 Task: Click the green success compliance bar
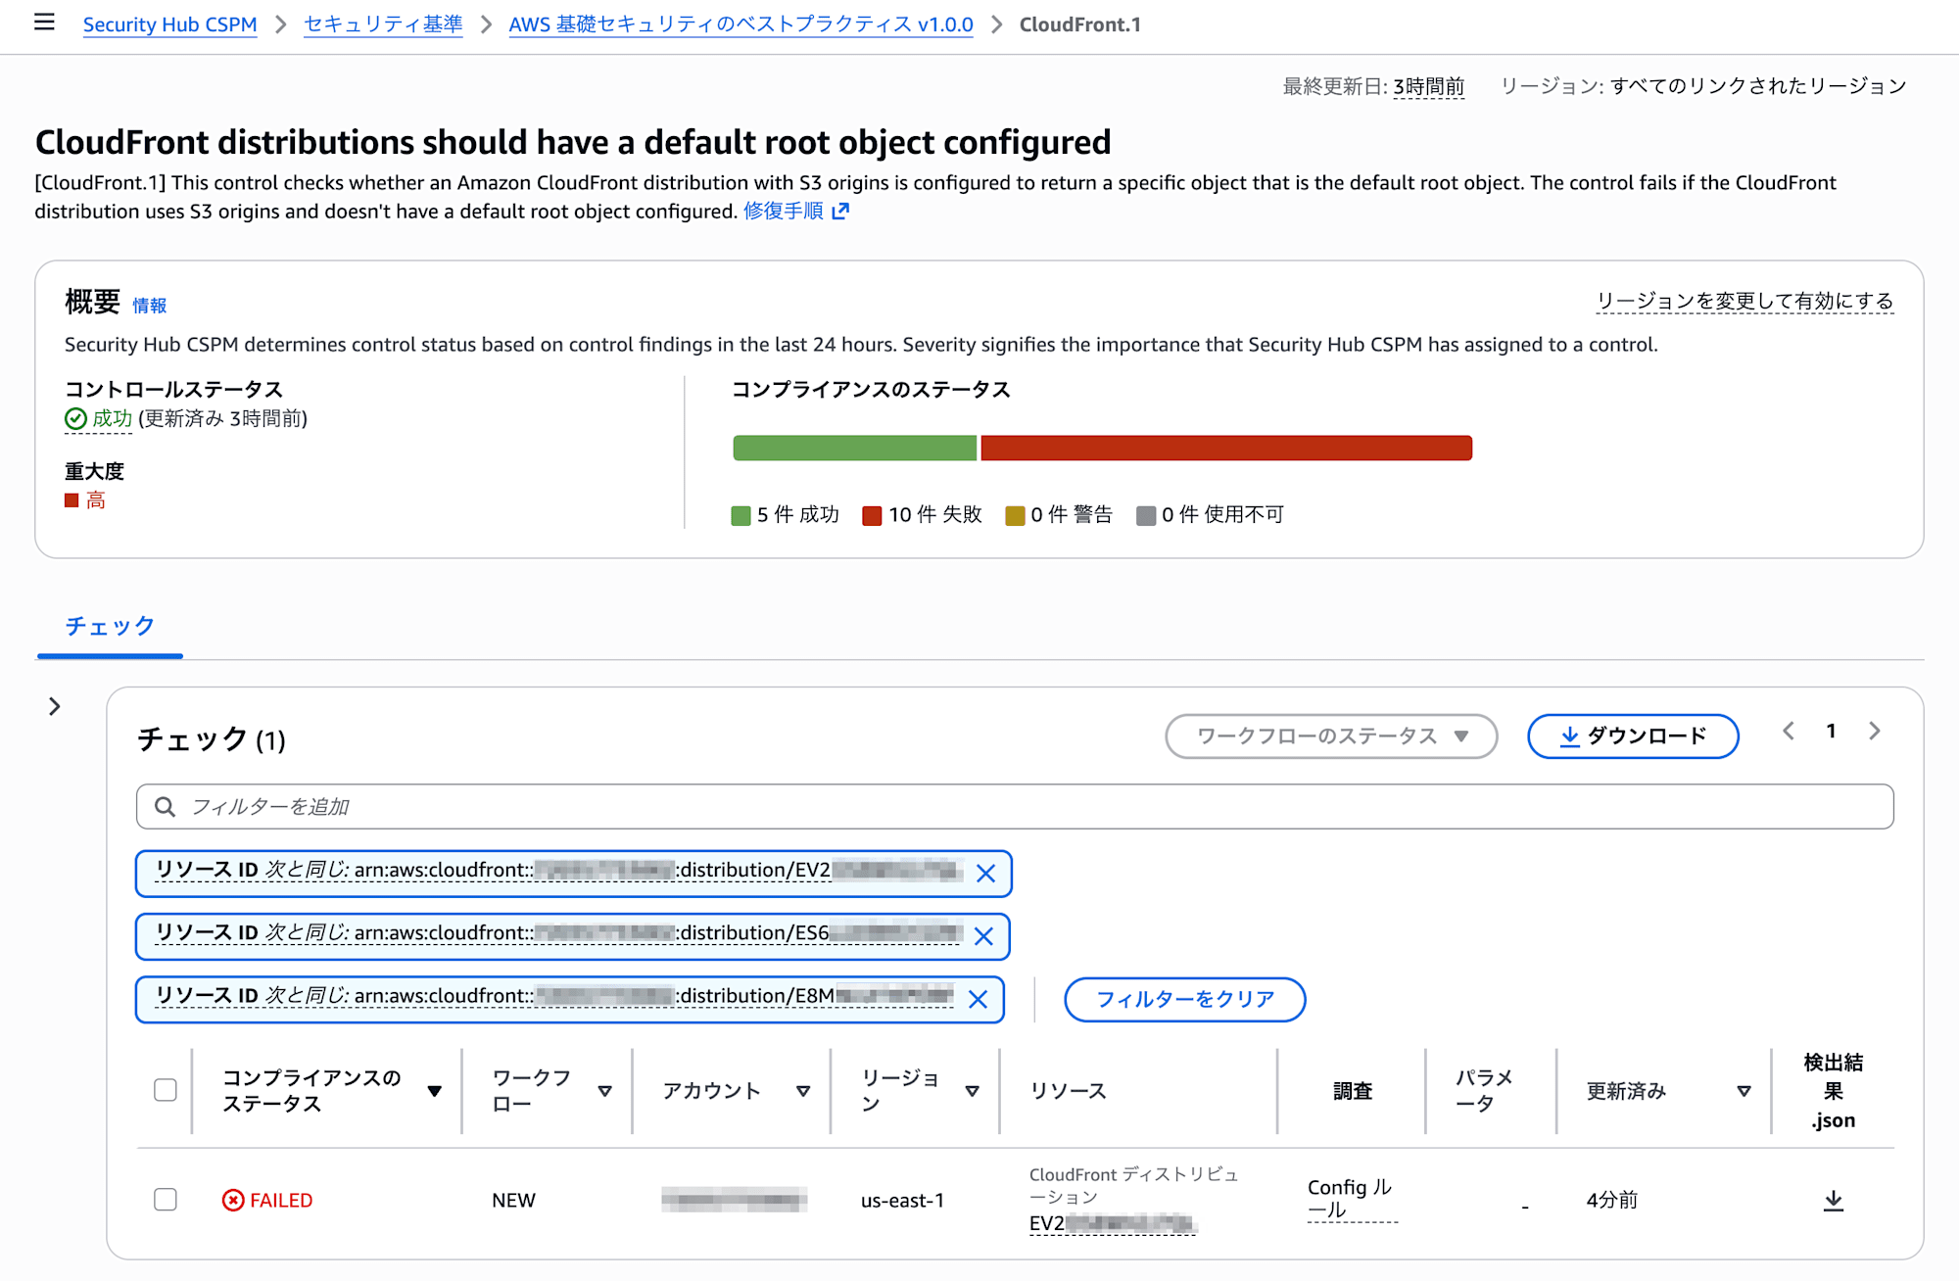[854, 448]
